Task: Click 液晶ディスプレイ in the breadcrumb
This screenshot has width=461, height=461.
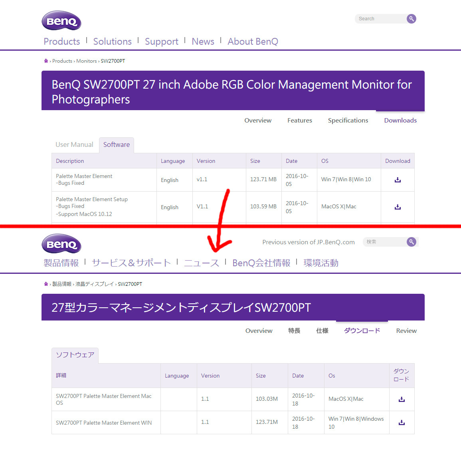Action: pos(95,284)
